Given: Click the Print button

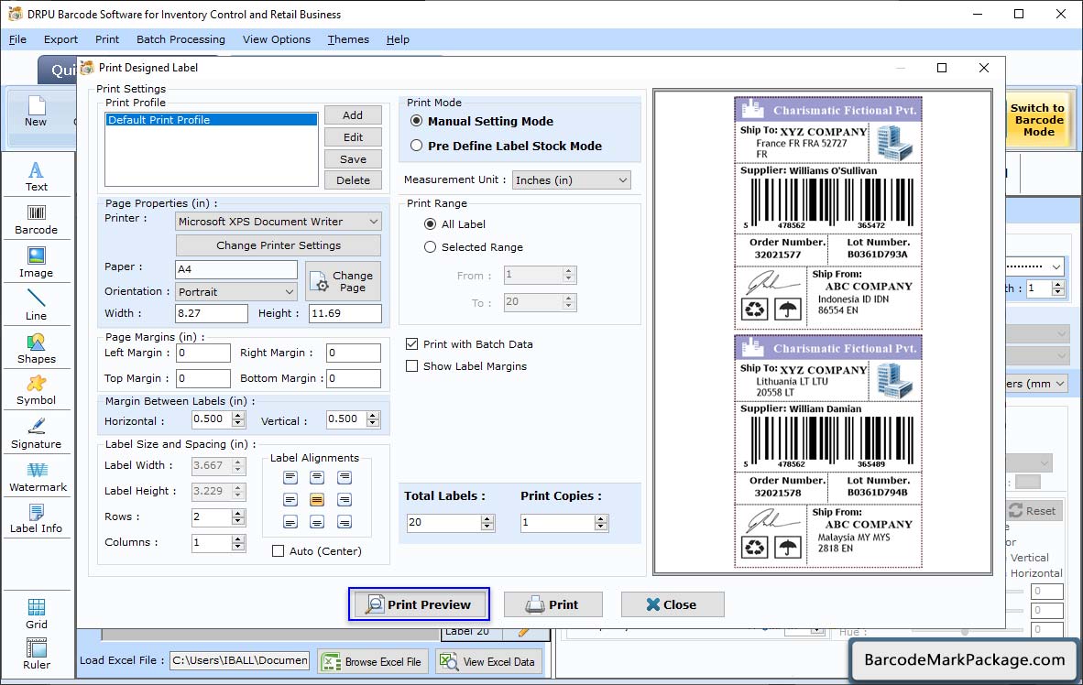Looking at the screenshot, I should pyautogui.click(x=552, y=605).
